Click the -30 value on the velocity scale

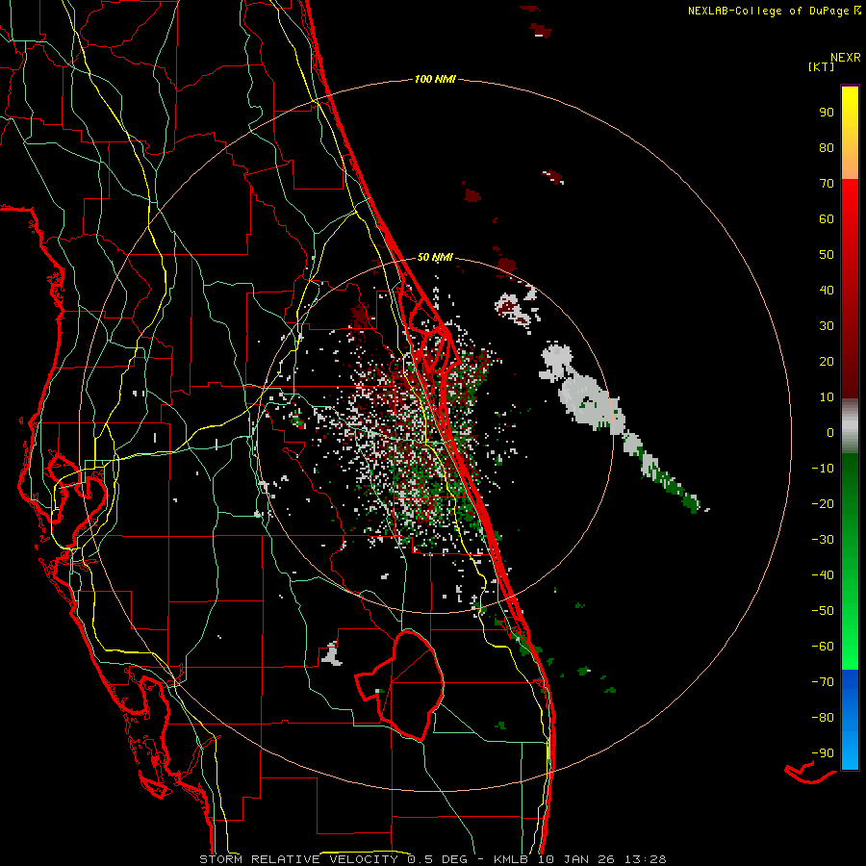coord(823,540)
